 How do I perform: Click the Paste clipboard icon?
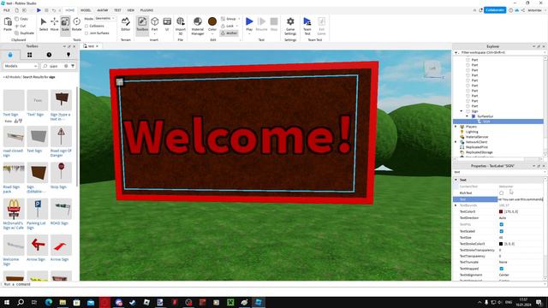[x=8, y=25]
